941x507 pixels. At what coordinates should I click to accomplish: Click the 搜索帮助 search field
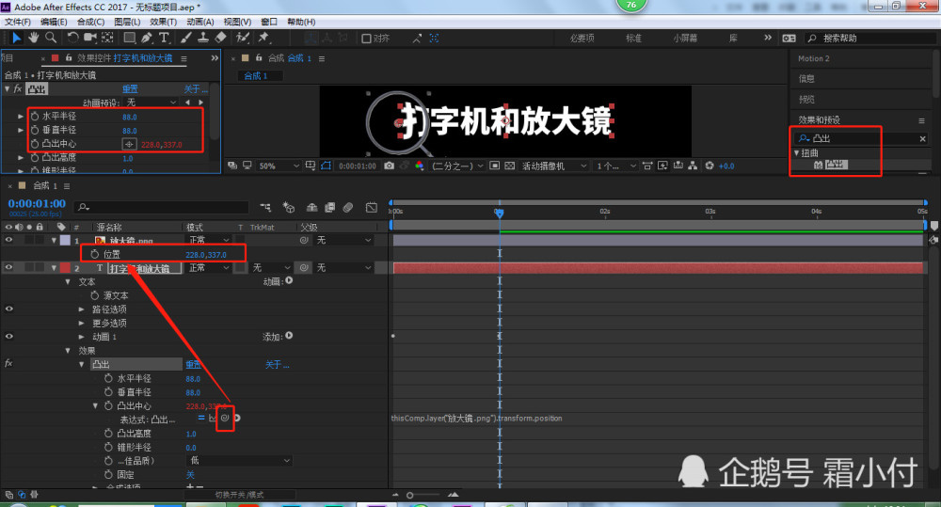point(870,38)
